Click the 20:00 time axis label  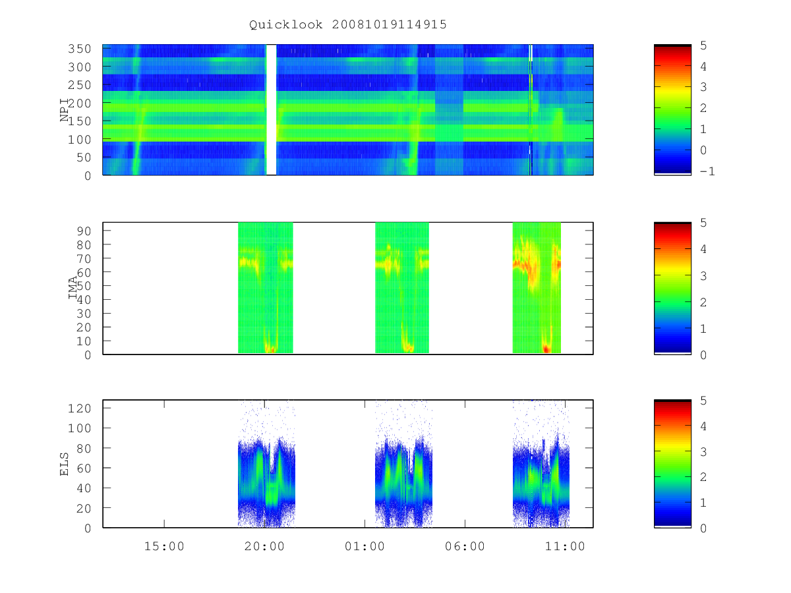(264, 546)
